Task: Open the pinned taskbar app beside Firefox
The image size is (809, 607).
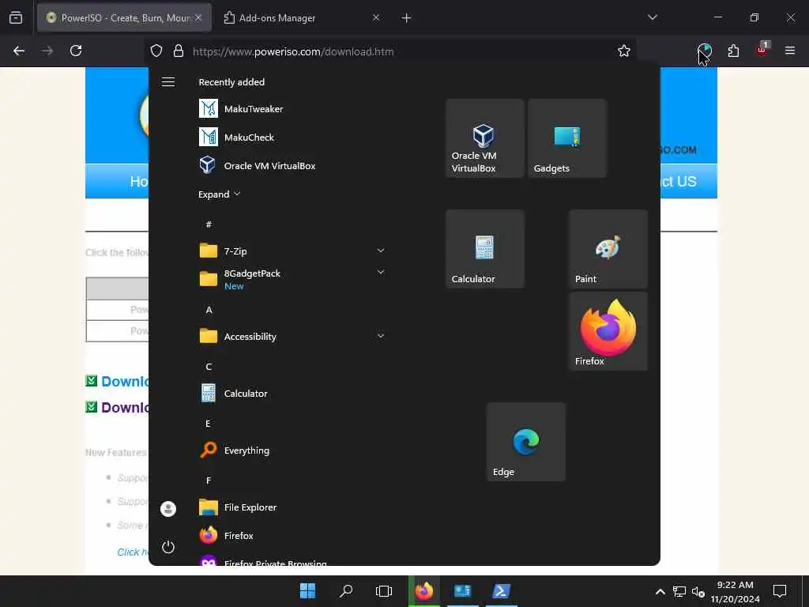Action: click(462, 591)
